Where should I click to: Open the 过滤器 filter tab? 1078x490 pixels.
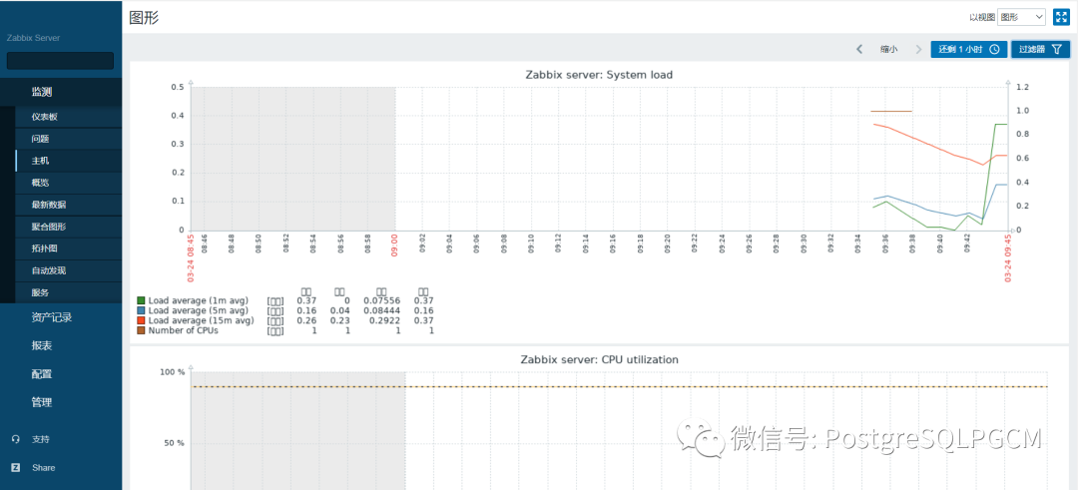point(1040,50)
